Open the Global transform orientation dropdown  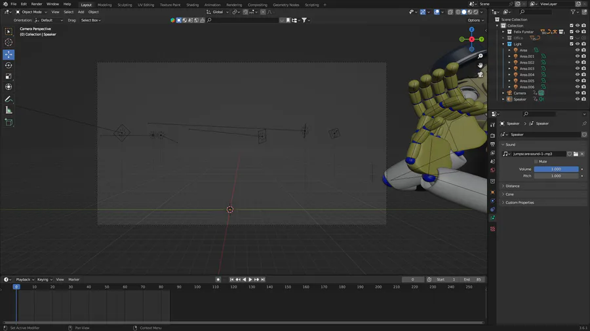(x=218, y=12)
